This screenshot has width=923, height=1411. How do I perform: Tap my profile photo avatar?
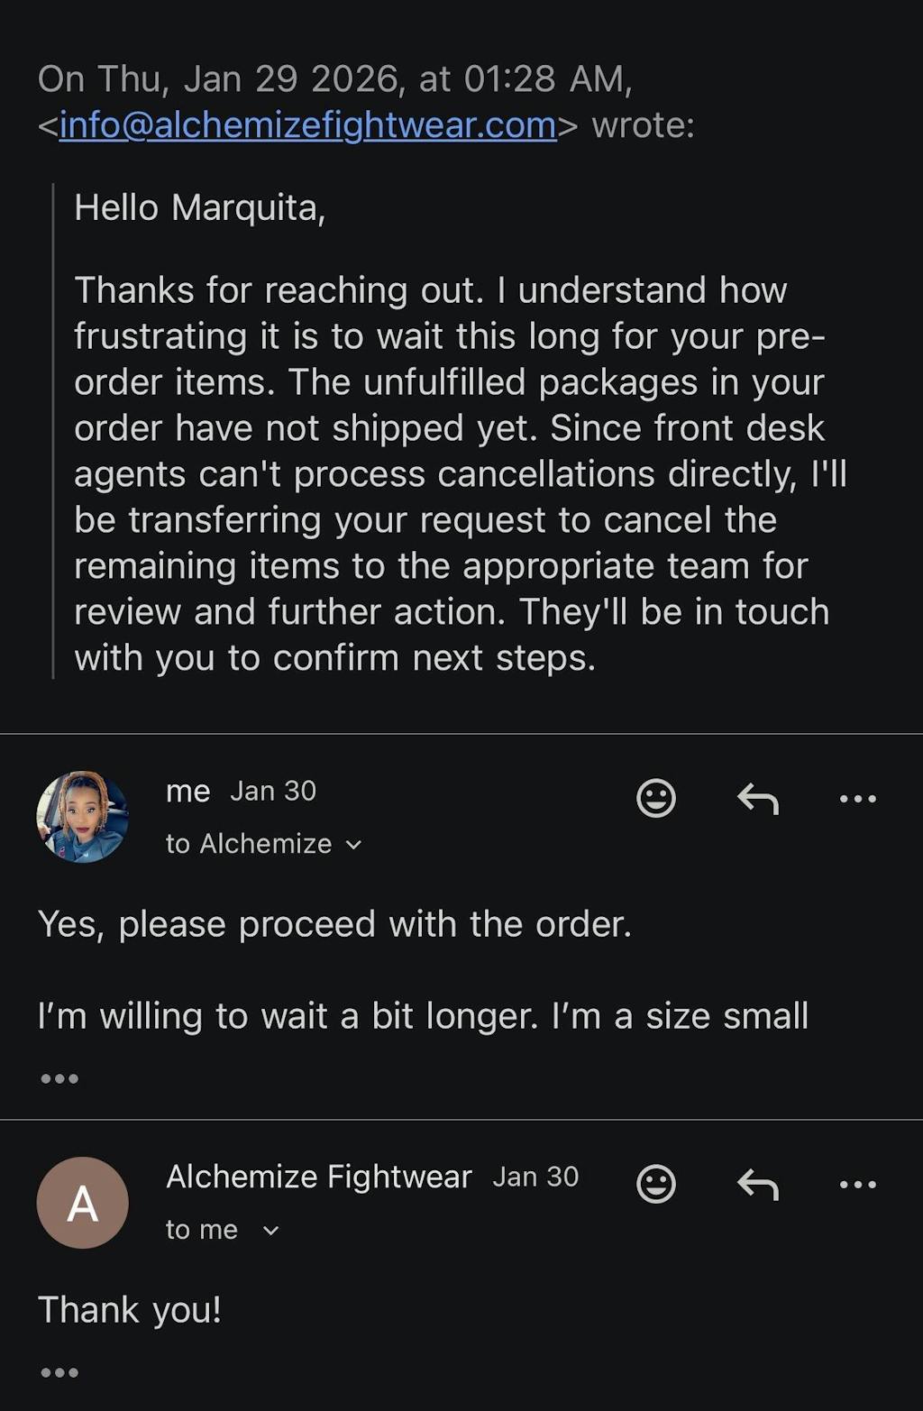(82, 817)
